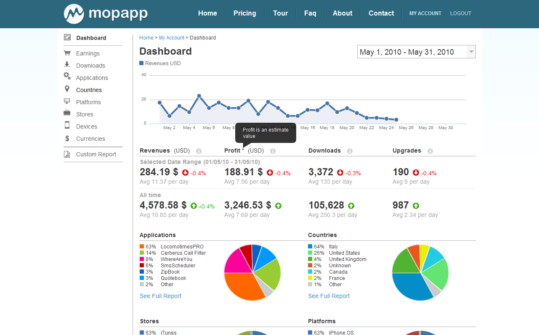Click the 'Avg 250.3 per day' text
This screenshot has width=539, height=335.
pyautogui.click(x=333, y=215)
